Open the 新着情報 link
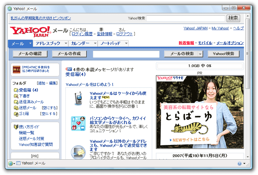The height and width of the screenshot is (175, 258). pos(186,43)
